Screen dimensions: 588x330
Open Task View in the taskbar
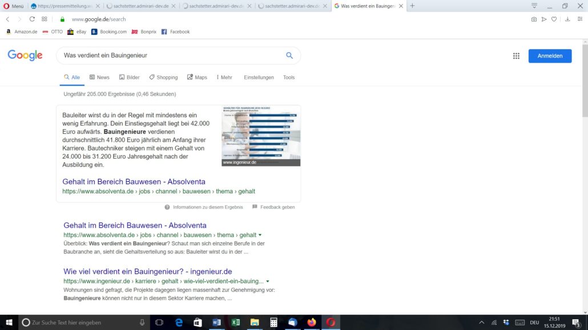coord(159,323)
